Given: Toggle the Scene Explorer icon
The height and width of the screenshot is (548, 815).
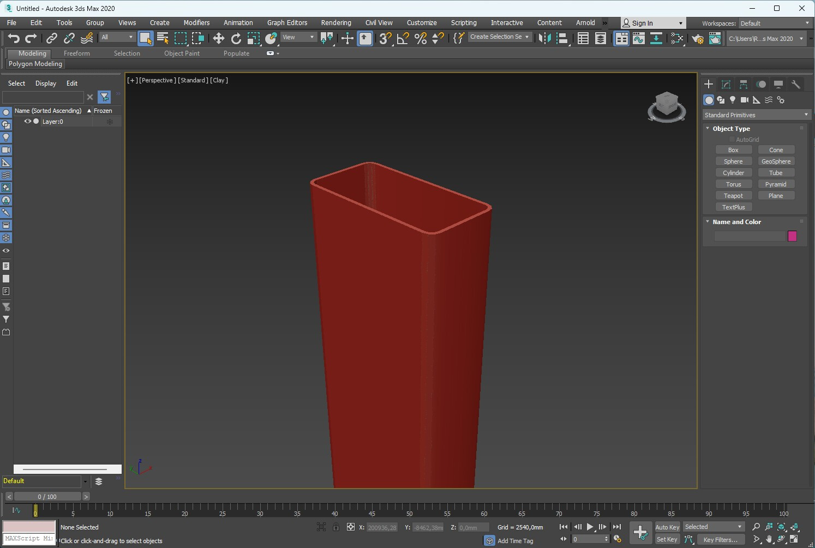Looking at the screenshot, I should tap(583, 38).
